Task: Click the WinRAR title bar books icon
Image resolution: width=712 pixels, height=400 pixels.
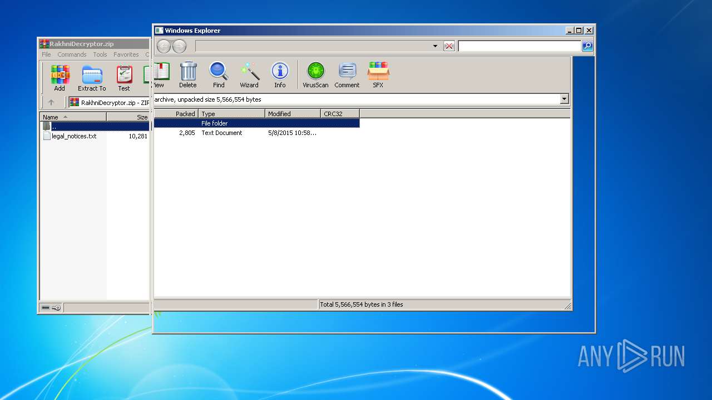Action: click(44, 44)
